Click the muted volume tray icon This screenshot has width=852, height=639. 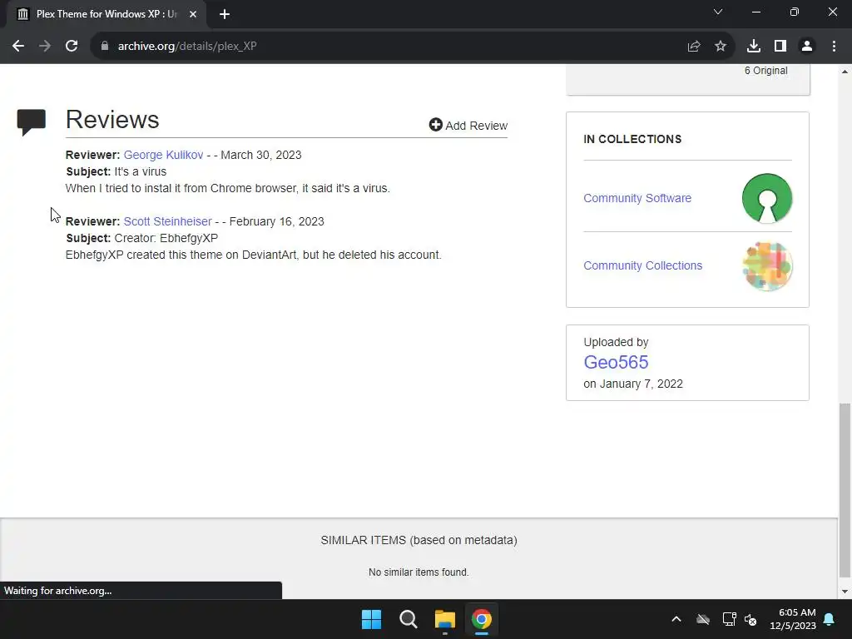751,619
